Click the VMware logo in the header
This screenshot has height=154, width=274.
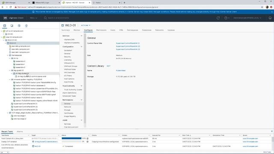[x=5, y=18]
